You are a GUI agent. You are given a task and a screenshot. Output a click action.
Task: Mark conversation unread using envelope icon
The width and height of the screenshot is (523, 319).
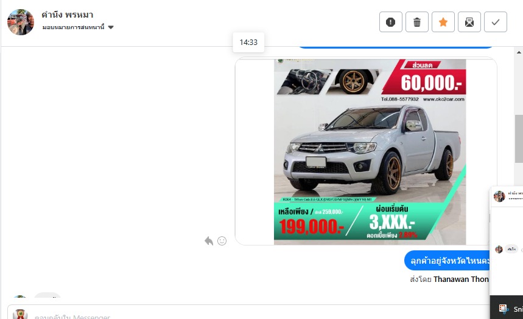(469, 22)
